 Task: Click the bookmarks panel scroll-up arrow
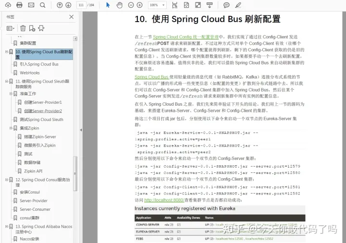pos(75,39)
